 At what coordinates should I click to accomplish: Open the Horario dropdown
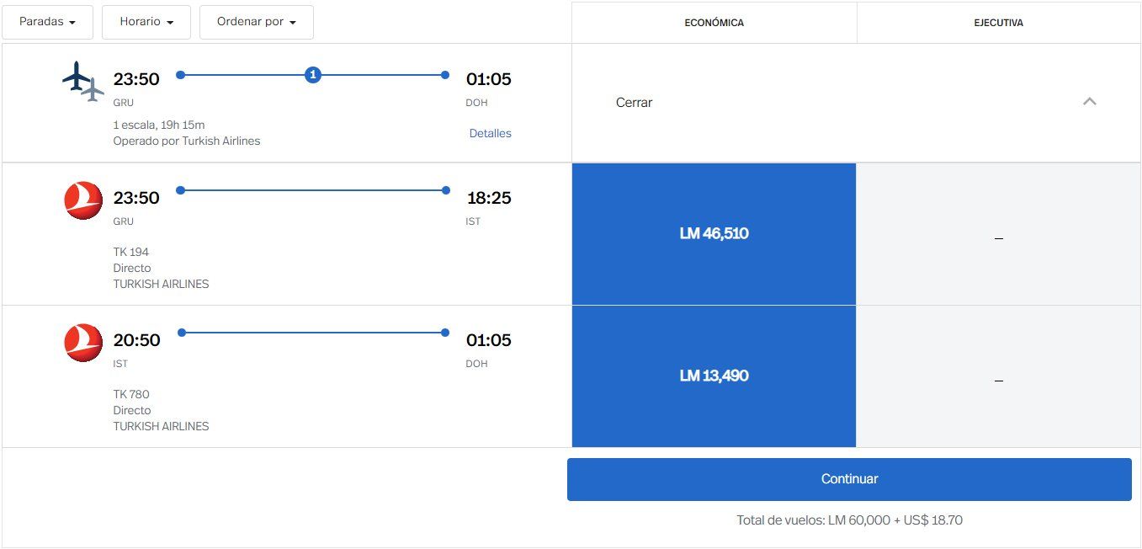click(x=146, y=22)
